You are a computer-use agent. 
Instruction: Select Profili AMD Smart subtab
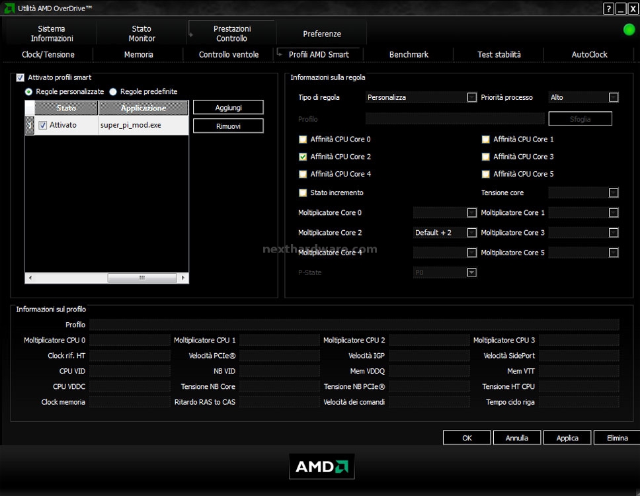point(319,54)
